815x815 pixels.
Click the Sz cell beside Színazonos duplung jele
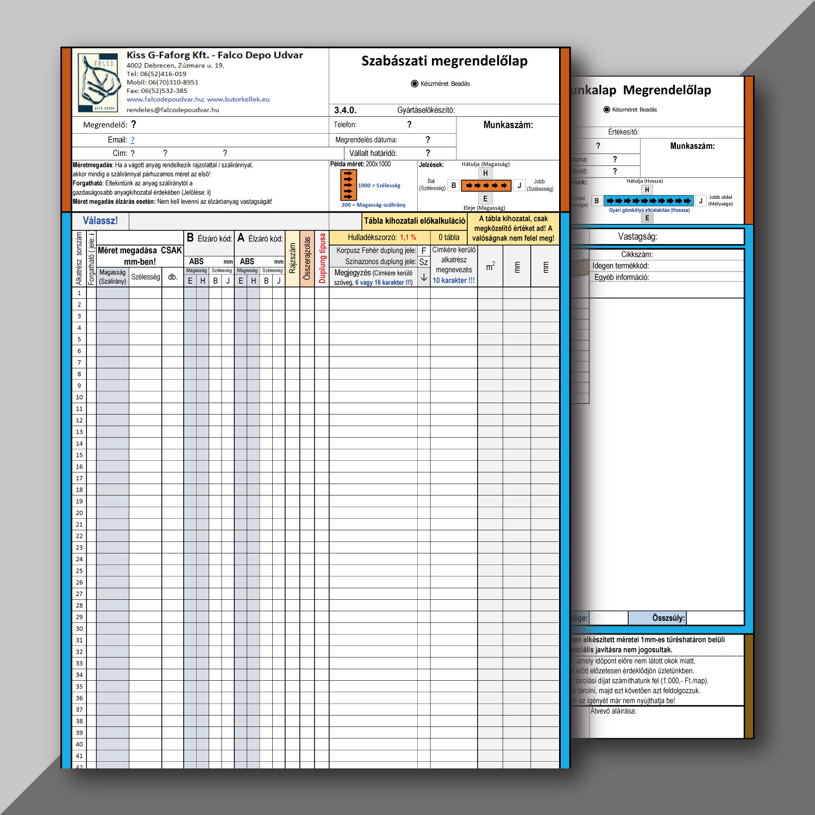424,262
